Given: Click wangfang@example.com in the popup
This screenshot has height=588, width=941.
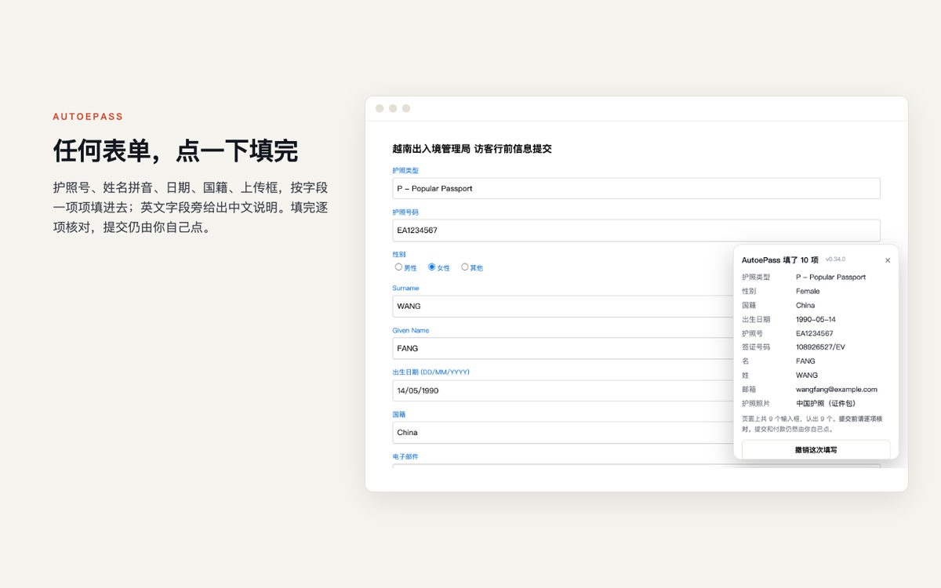Looking at the screenshot, I should pos(837,390).
